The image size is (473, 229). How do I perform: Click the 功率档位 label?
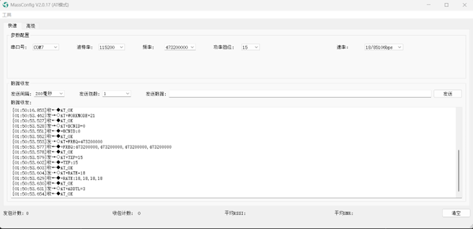(x=224, y=48)
